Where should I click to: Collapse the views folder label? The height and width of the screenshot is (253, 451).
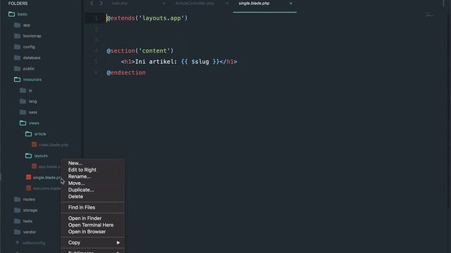pyautogui.click(x=34, y=123)
